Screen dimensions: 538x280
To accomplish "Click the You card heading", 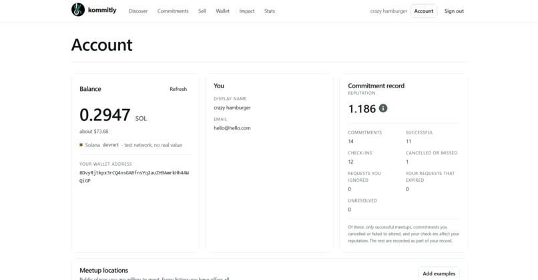I will point(219,86).
